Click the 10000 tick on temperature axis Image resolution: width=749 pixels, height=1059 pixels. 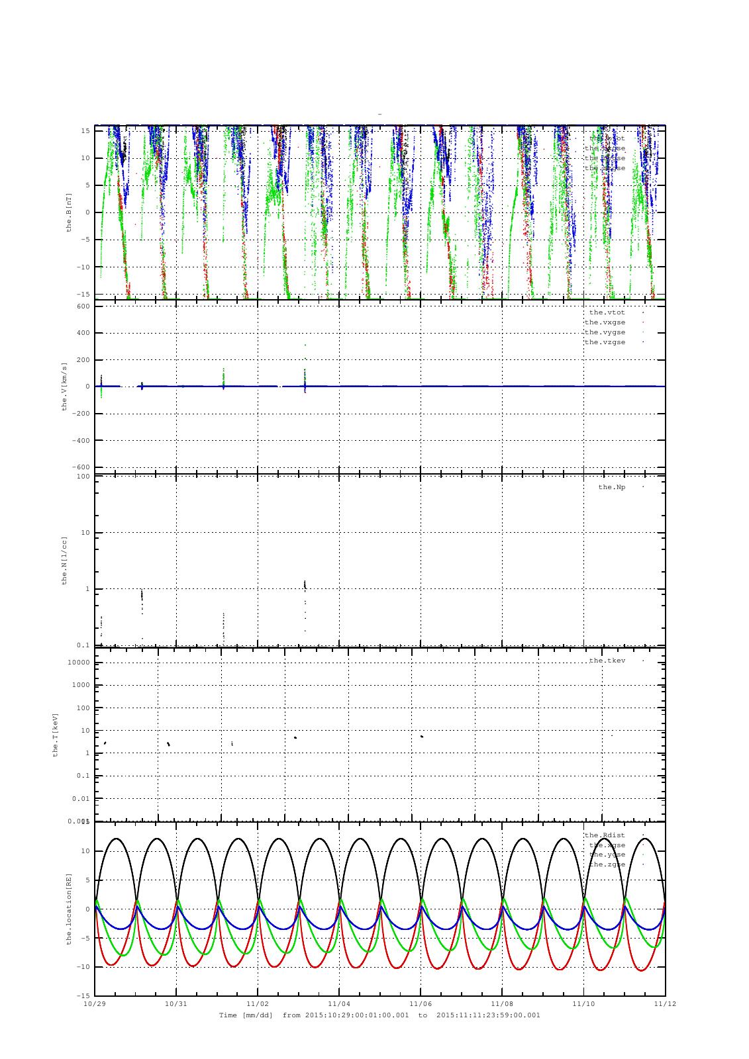[x=79, y=663]
